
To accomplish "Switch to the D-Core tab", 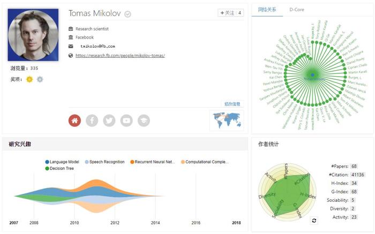I will click(297, 10).
